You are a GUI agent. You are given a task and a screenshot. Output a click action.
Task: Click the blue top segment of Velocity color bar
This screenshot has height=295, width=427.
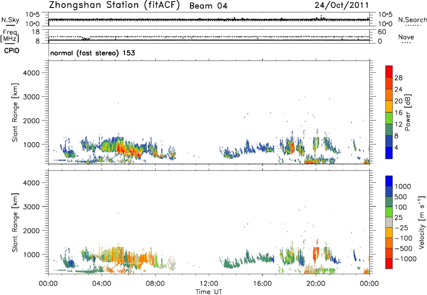pyautogui.click(x=389, y=181)
